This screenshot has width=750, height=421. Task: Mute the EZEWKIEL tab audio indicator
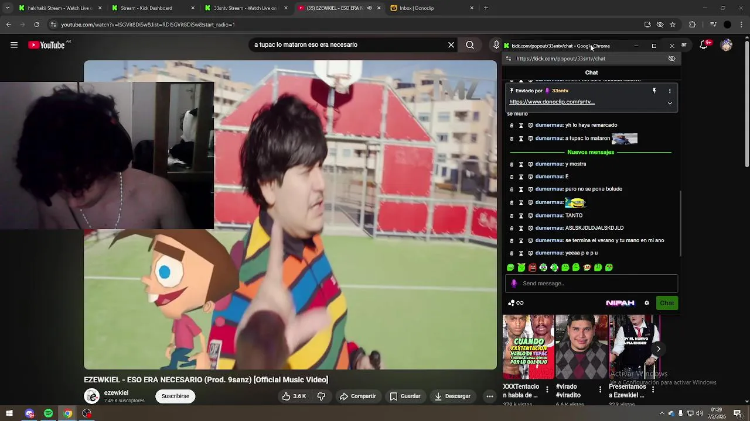click(369, 8)
